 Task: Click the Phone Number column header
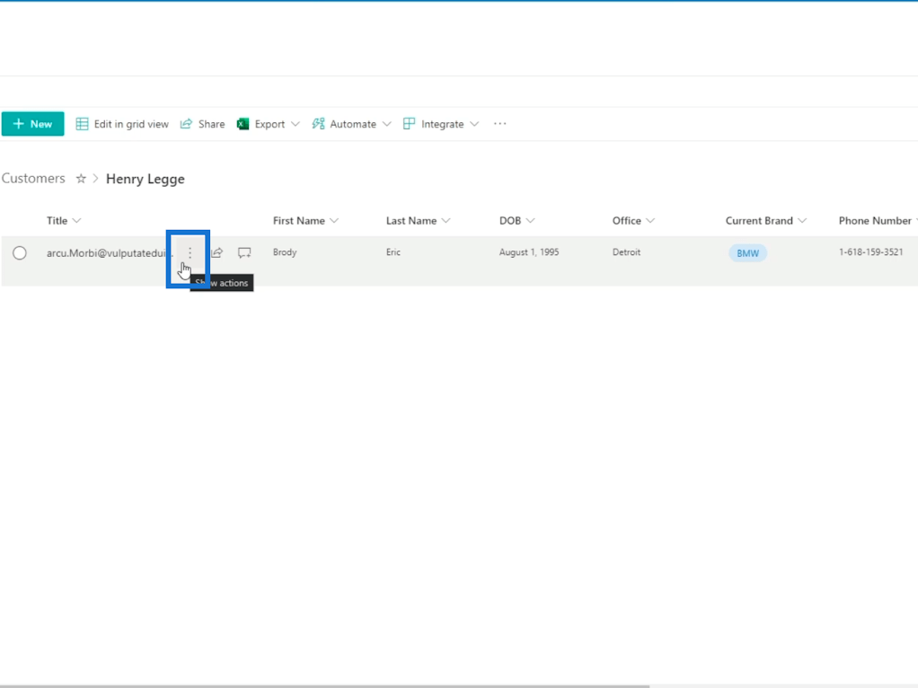click(x=877, y=221)
